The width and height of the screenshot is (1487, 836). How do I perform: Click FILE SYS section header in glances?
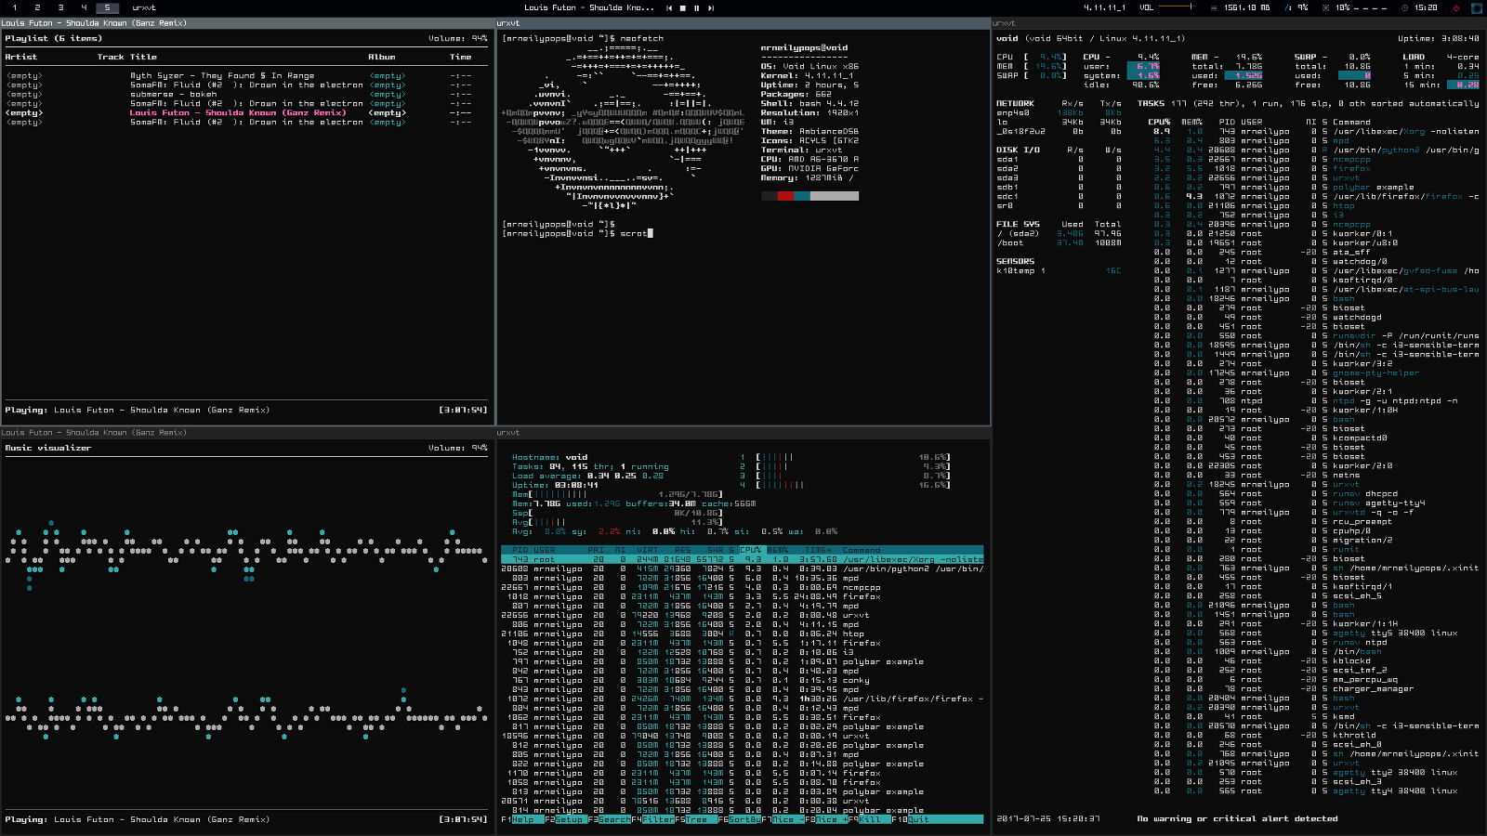1019,225
